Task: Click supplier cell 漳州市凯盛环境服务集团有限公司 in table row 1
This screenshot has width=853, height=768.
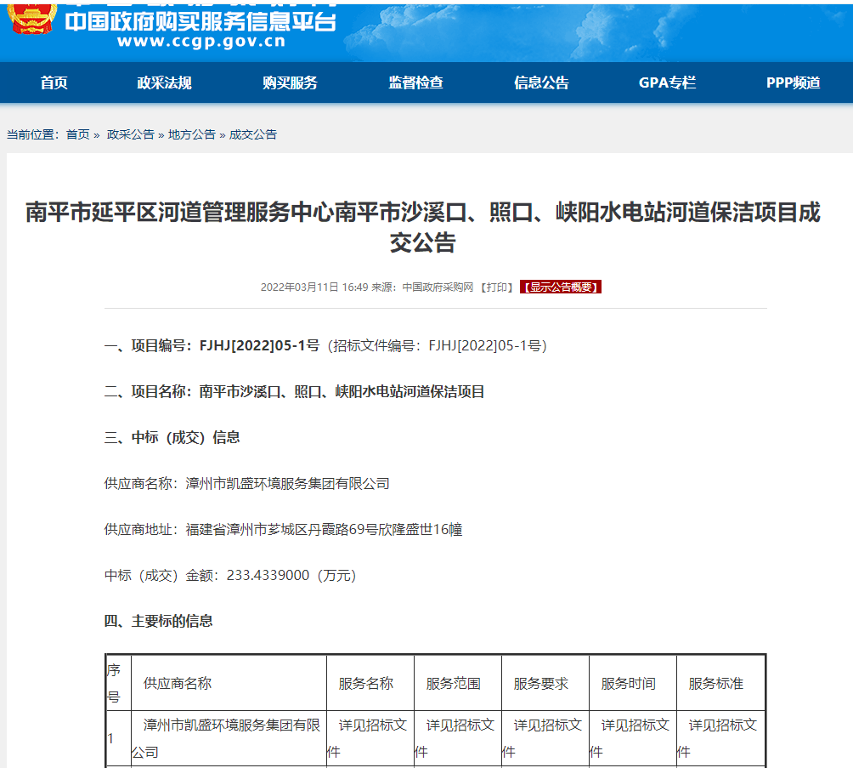Action: click(x=229, y=738)
